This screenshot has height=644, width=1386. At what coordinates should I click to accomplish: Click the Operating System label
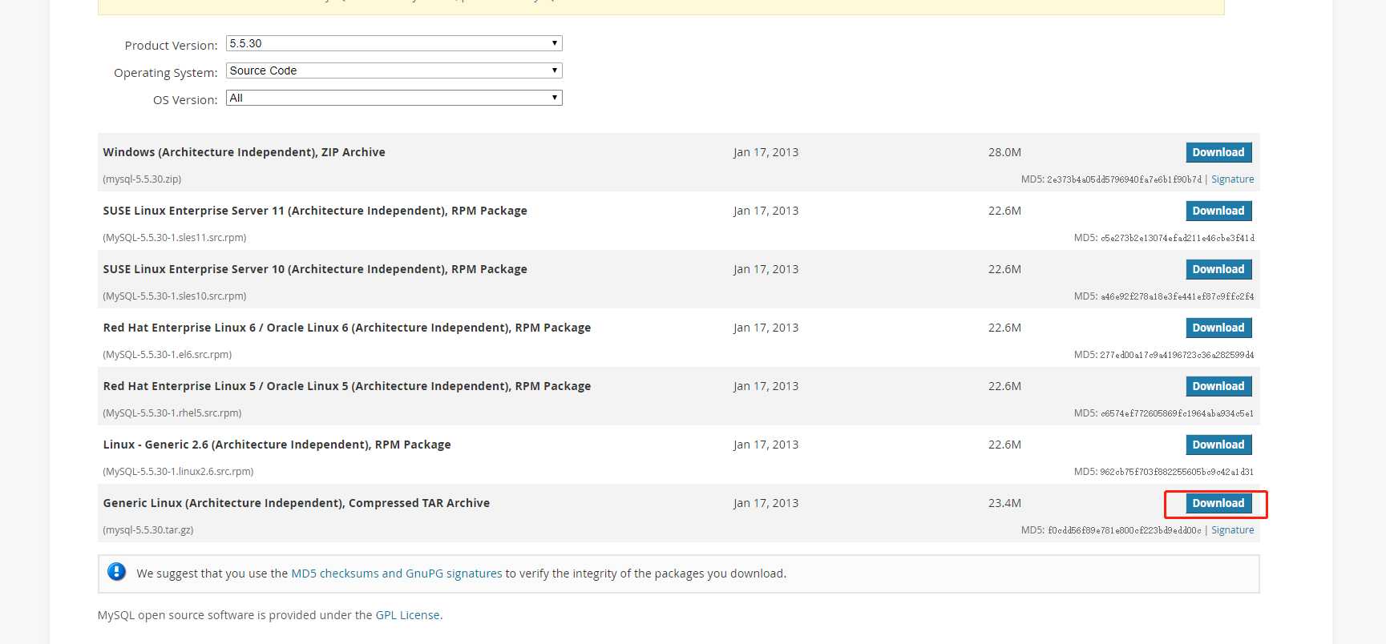click(165, 73)
